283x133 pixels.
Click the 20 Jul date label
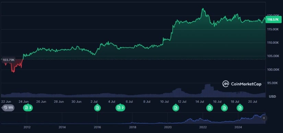point(253,102)
